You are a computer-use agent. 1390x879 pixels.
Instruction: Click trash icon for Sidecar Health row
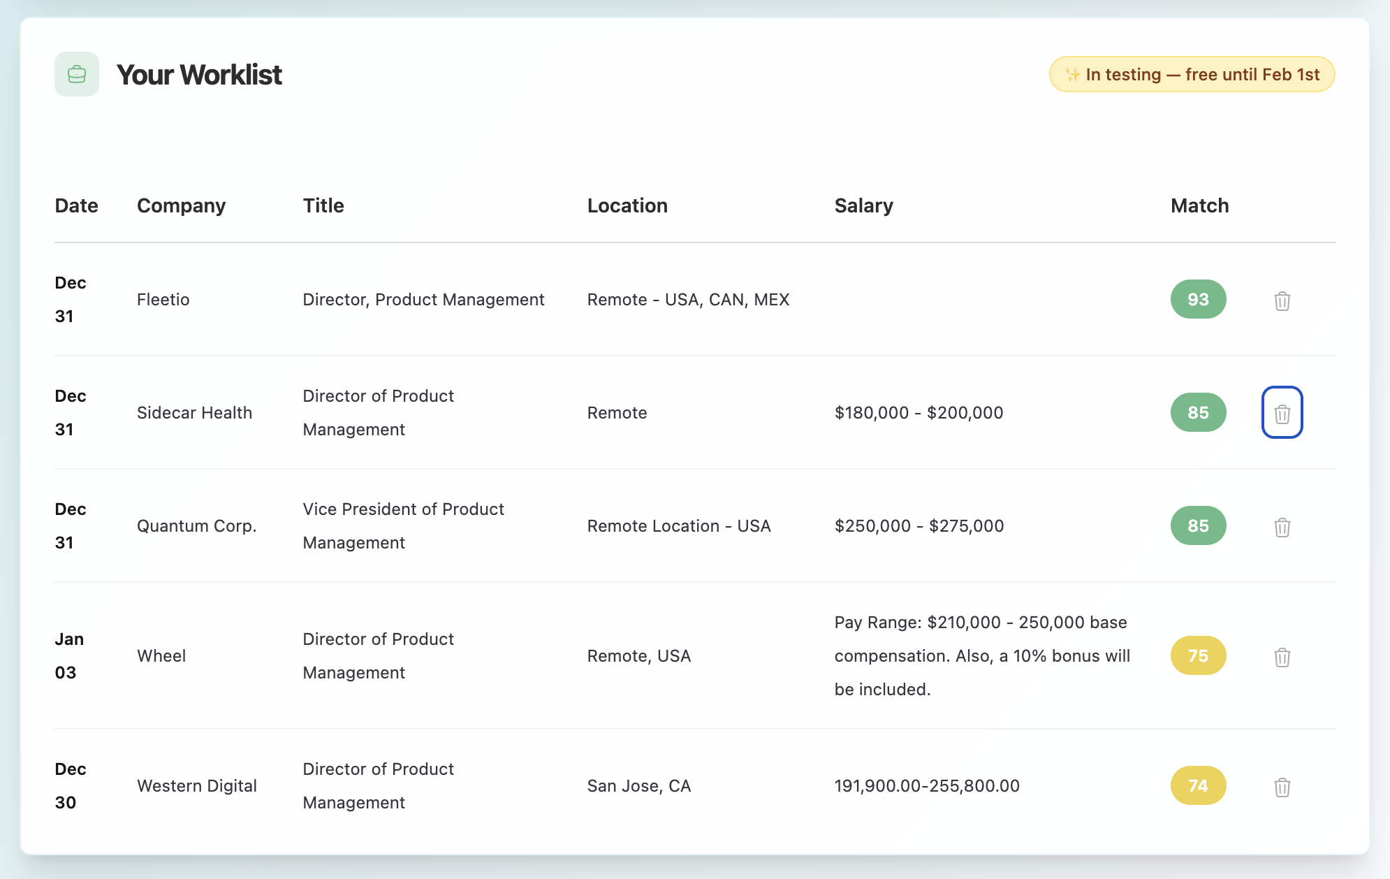point(1282,413)
